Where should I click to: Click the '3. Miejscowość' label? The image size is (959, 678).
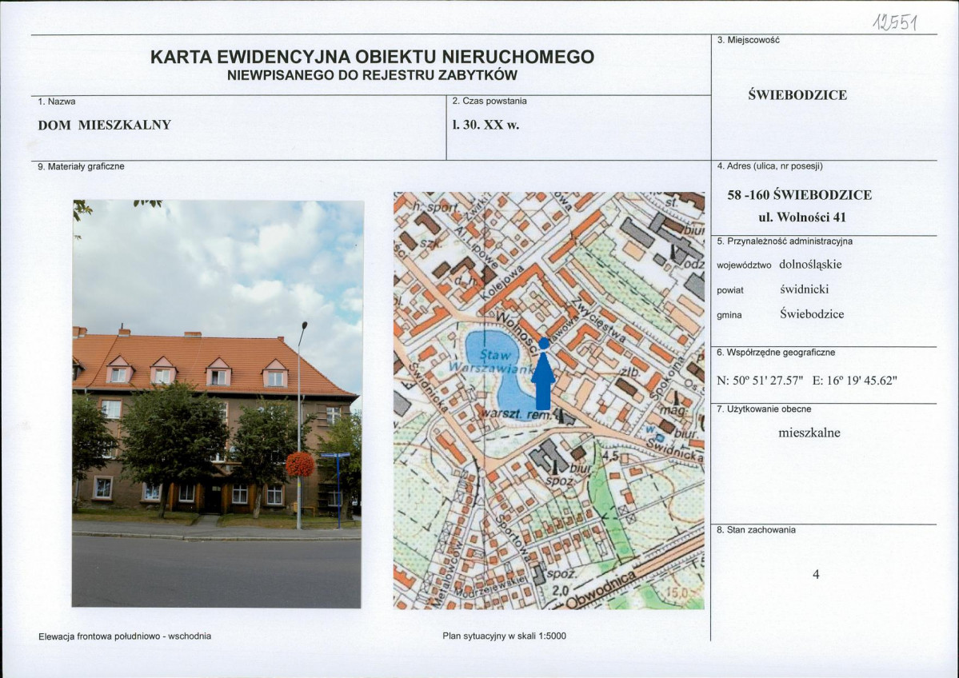[748, 40]
